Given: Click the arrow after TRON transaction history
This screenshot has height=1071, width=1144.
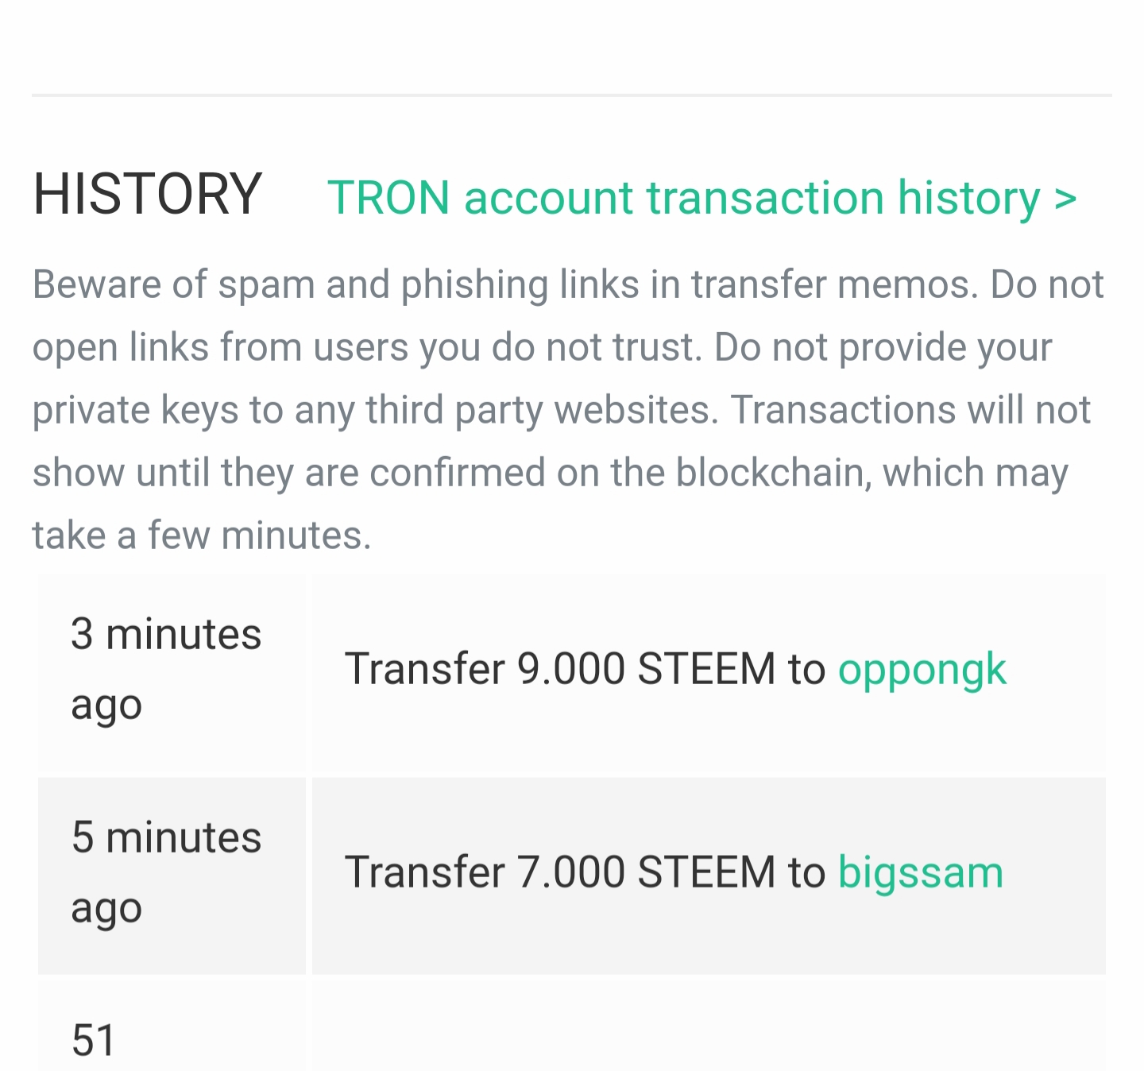Looking at the screenshot, I should (x=1065, y=198).
